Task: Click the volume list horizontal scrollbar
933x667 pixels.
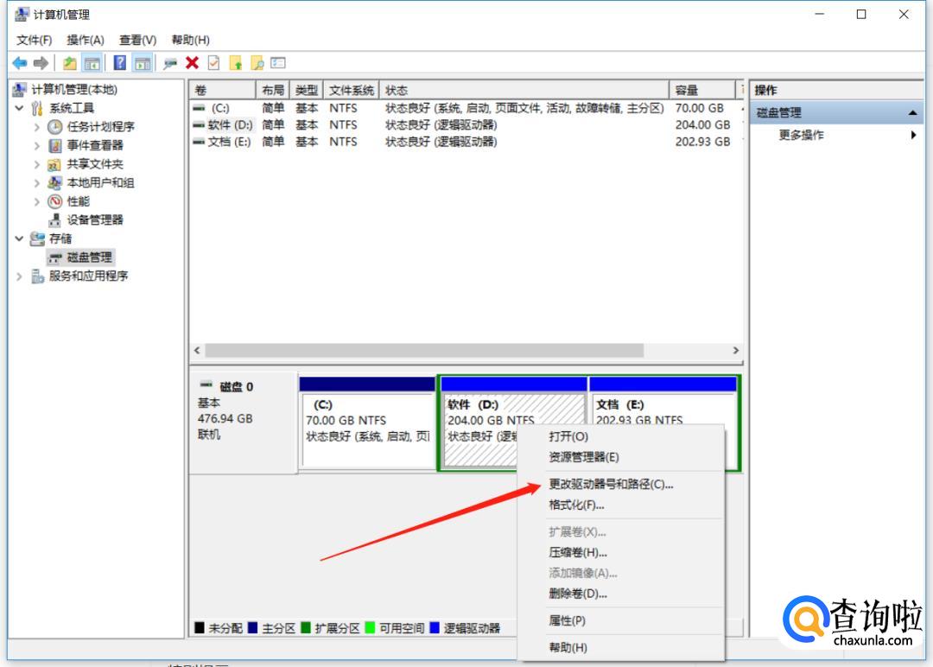Action: click(423, 351)
